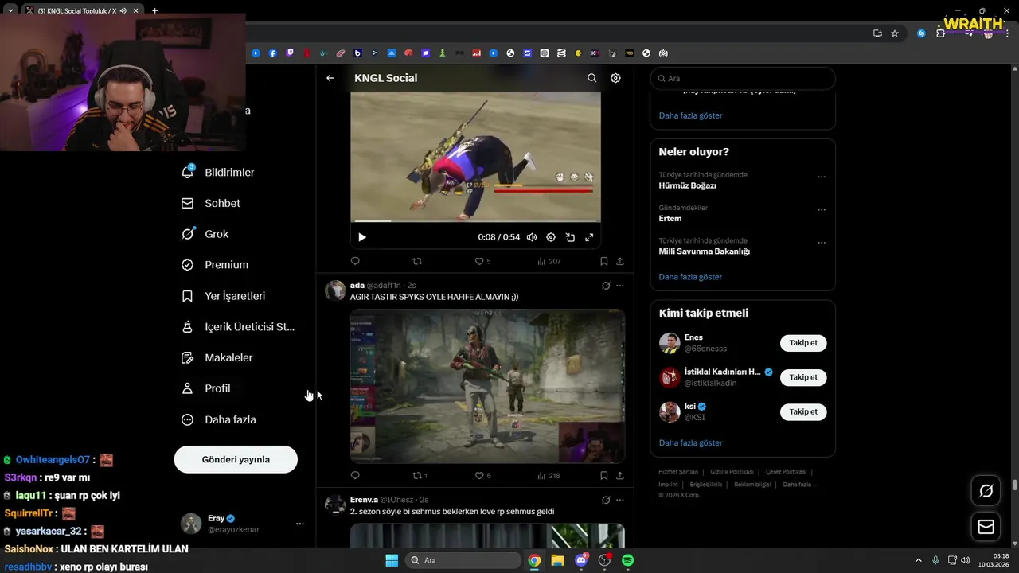Image resolution: width=1019 pixels, height=573 pixels.
Task: Open ada's video thumbnail
Action: [487, 386]
